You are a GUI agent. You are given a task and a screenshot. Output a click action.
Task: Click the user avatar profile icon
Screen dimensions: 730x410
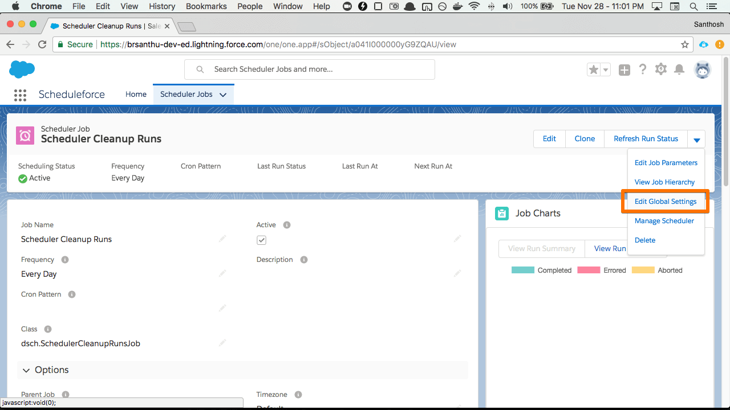[x=702, y=69]
